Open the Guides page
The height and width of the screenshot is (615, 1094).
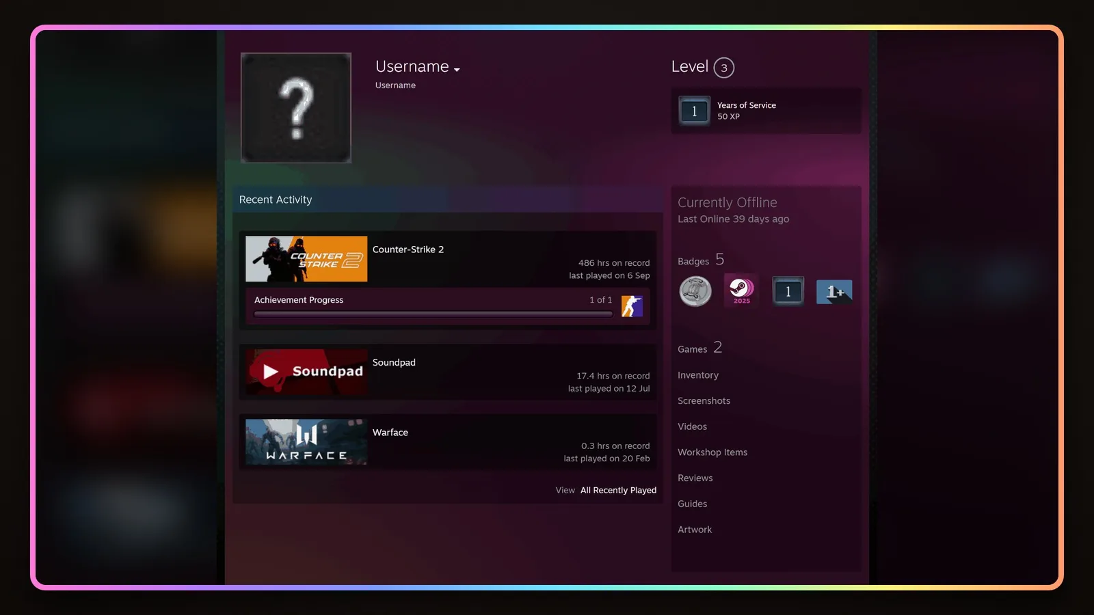point(692,504)
